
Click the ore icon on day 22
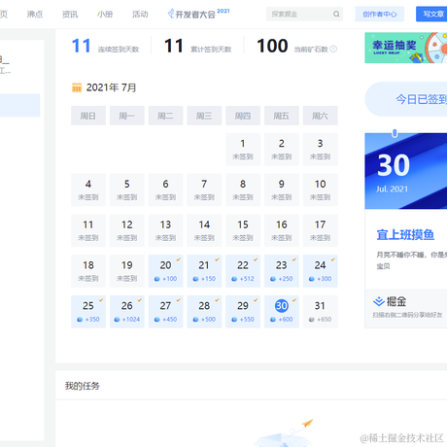click(234, 279)
